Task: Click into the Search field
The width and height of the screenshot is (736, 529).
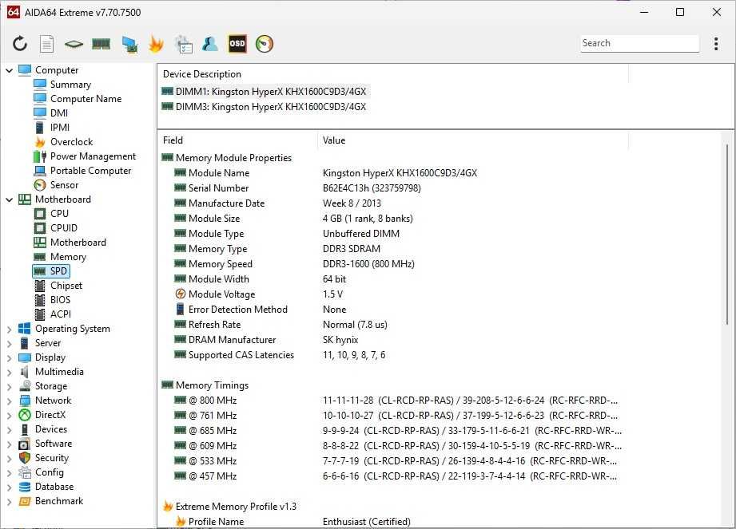Action: tap(639, 43)
